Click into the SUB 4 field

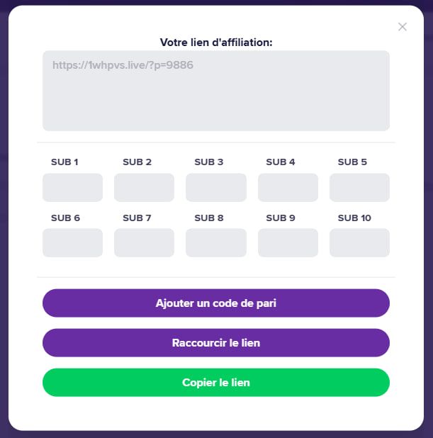tap(288, 188)
